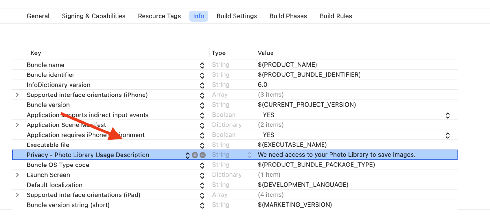Viewport: 490px width, 219px height.
Task: Expand the Launch Screen dictionary
Action: [x=18, y=175]
